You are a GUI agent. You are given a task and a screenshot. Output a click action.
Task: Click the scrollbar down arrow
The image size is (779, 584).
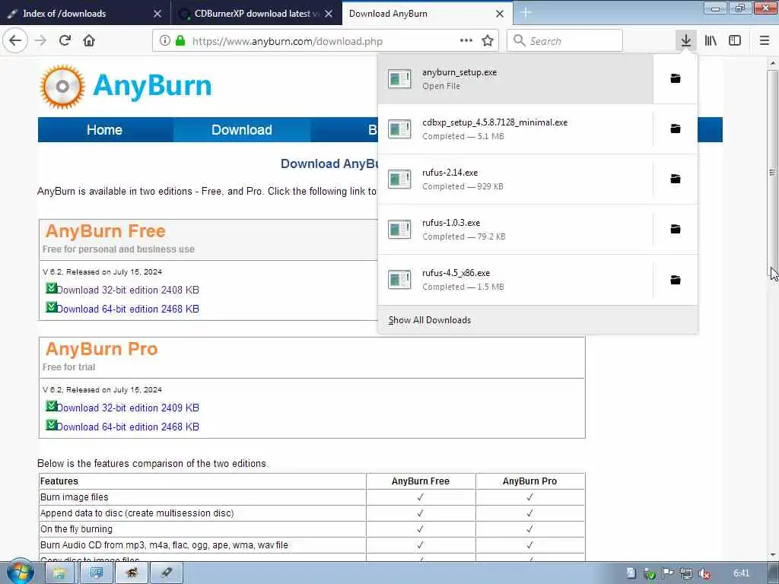coord(772,555)
